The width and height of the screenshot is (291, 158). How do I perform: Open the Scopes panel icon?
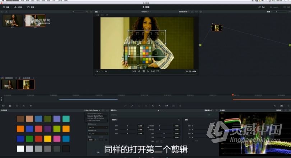pyautogui.click(x=282, y=106)
